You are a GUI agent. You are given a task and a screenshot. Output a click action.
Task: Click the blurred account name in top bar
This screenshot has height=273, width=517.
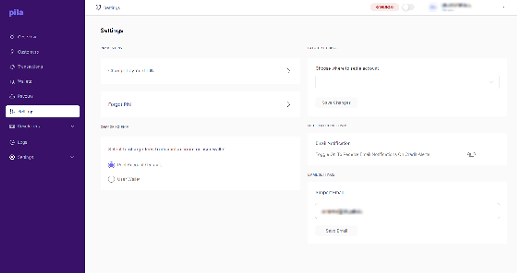456,5
